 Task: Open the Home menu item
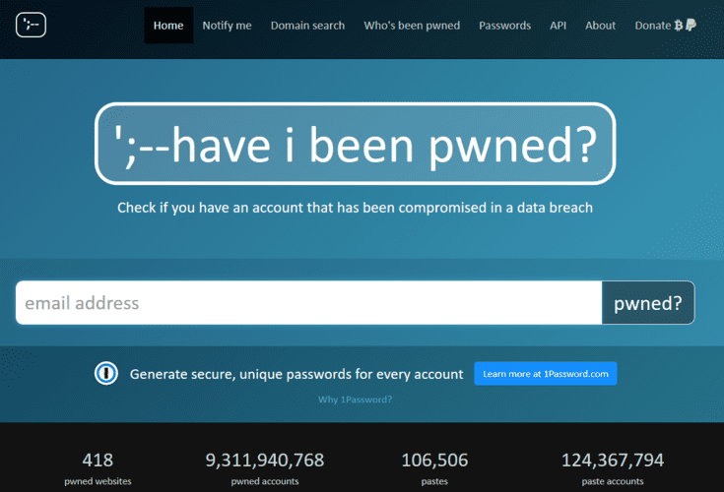pyautogui.click(x=168, y=26)
